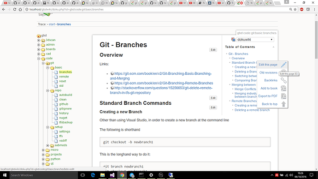Open the Windows Start menu
Screen dimensions: 318x179
(5, 175)
